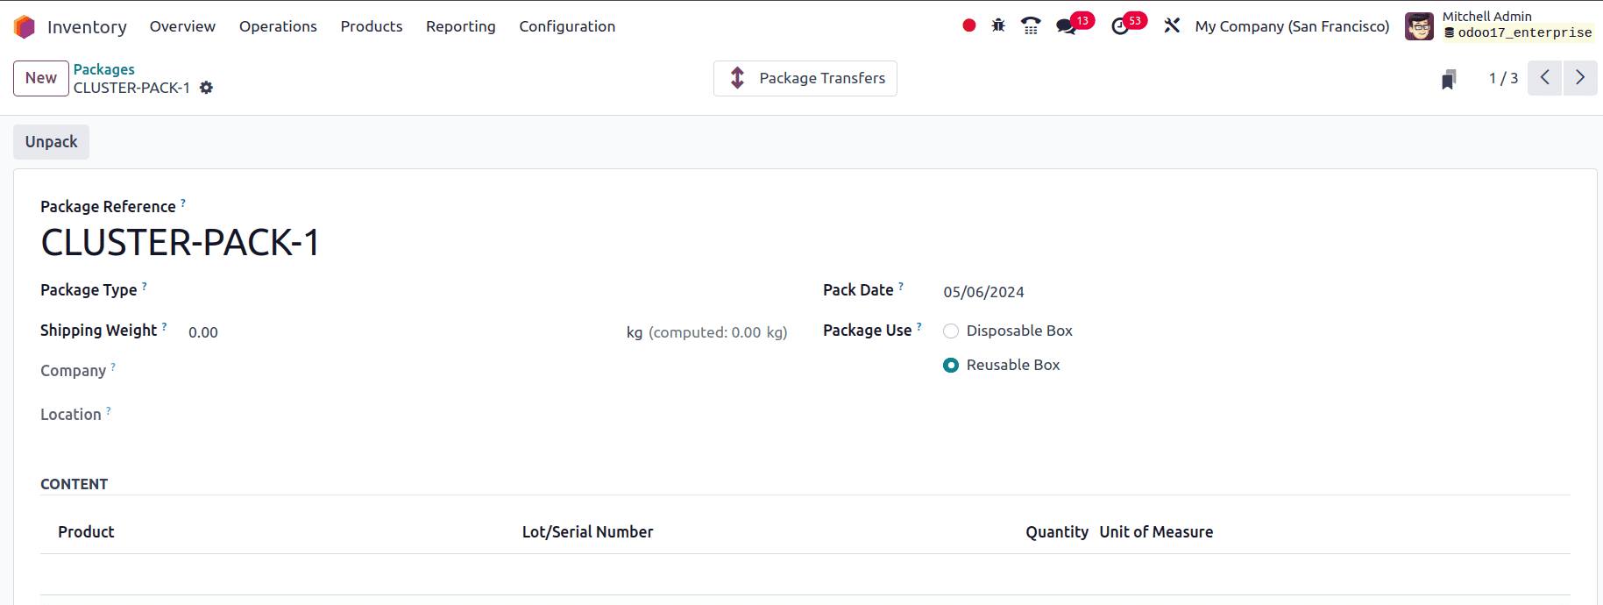Open the Configuration menu
The width and height of the screenshot is (1603, 605).
pos(567,26)
